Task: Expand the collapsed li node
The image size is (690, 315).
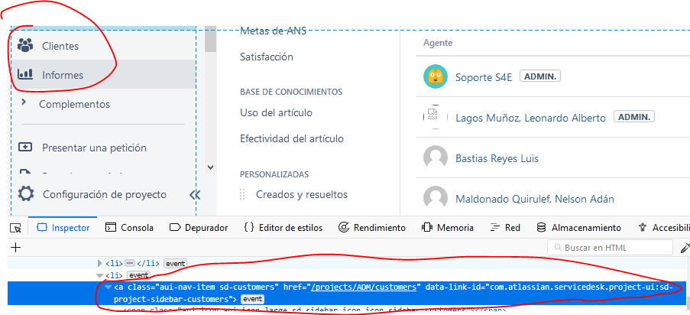Action: coord(99,264)
